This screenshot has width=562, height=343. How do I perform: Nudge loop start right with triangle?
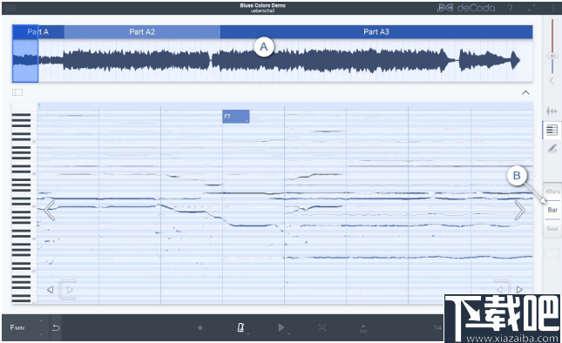point(70,290)
